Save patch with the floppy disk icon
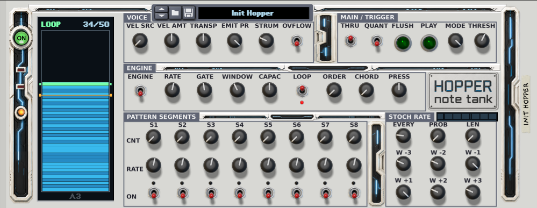The image size is (537, 208). (x=188, y=13)
